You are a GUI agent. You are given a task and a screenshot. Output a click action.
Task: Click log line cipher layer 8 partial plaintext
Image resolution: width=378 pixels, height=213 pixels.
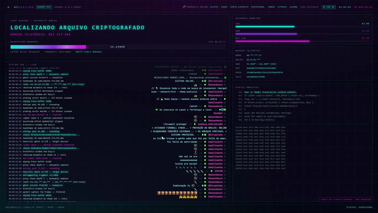[x=41, y=118]
